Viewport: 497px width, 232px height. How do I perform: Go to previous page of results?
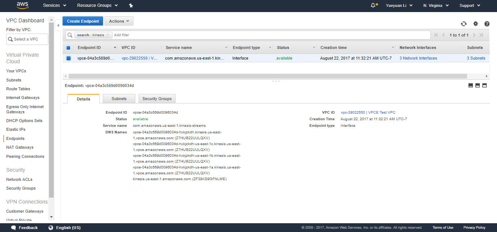(x=444, y=35)
